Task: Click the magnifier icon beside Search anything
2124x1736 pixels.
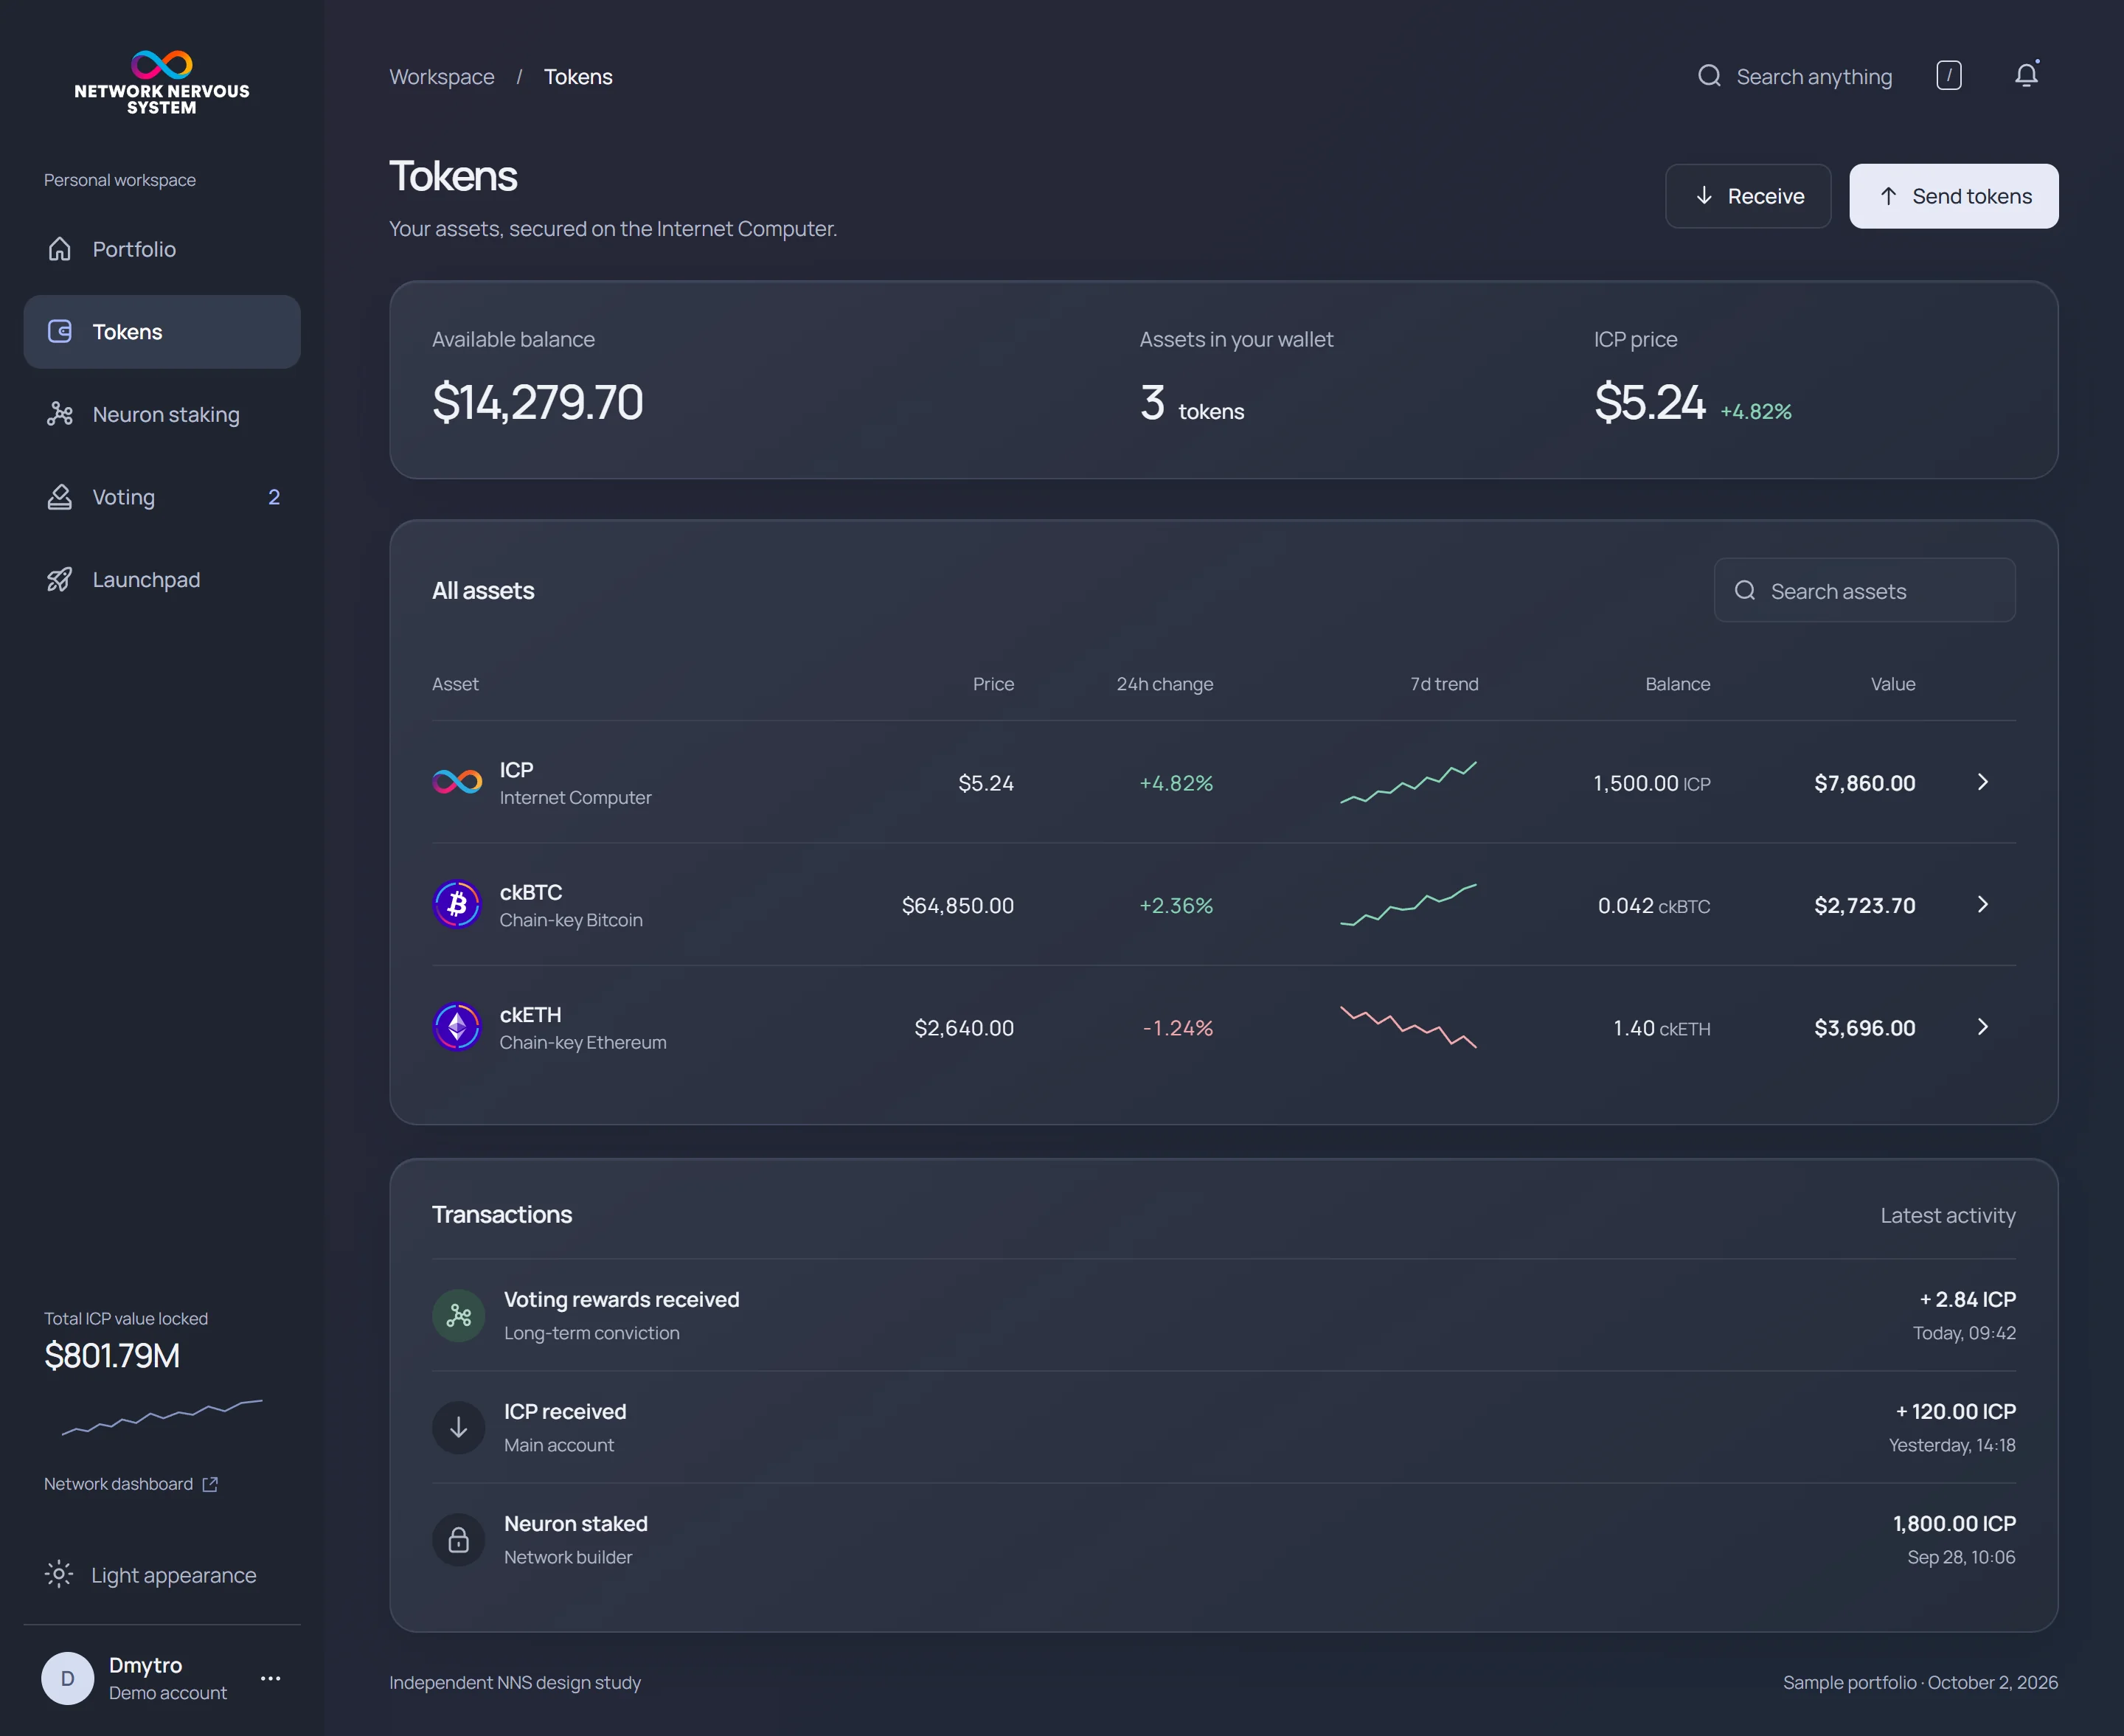Action: [x=1709, y=76]
